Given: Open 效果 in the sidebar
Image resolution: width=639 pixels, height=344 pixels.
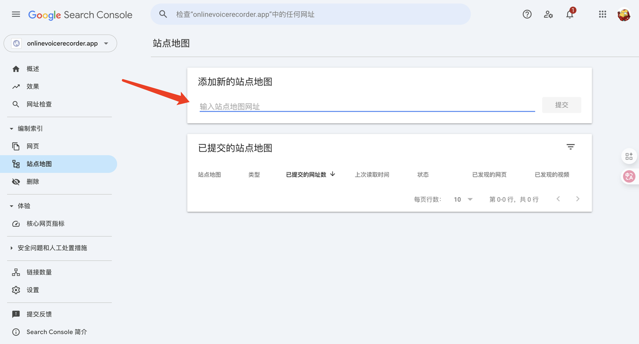Looking at the screenshot, I should (x=33, y=86).
